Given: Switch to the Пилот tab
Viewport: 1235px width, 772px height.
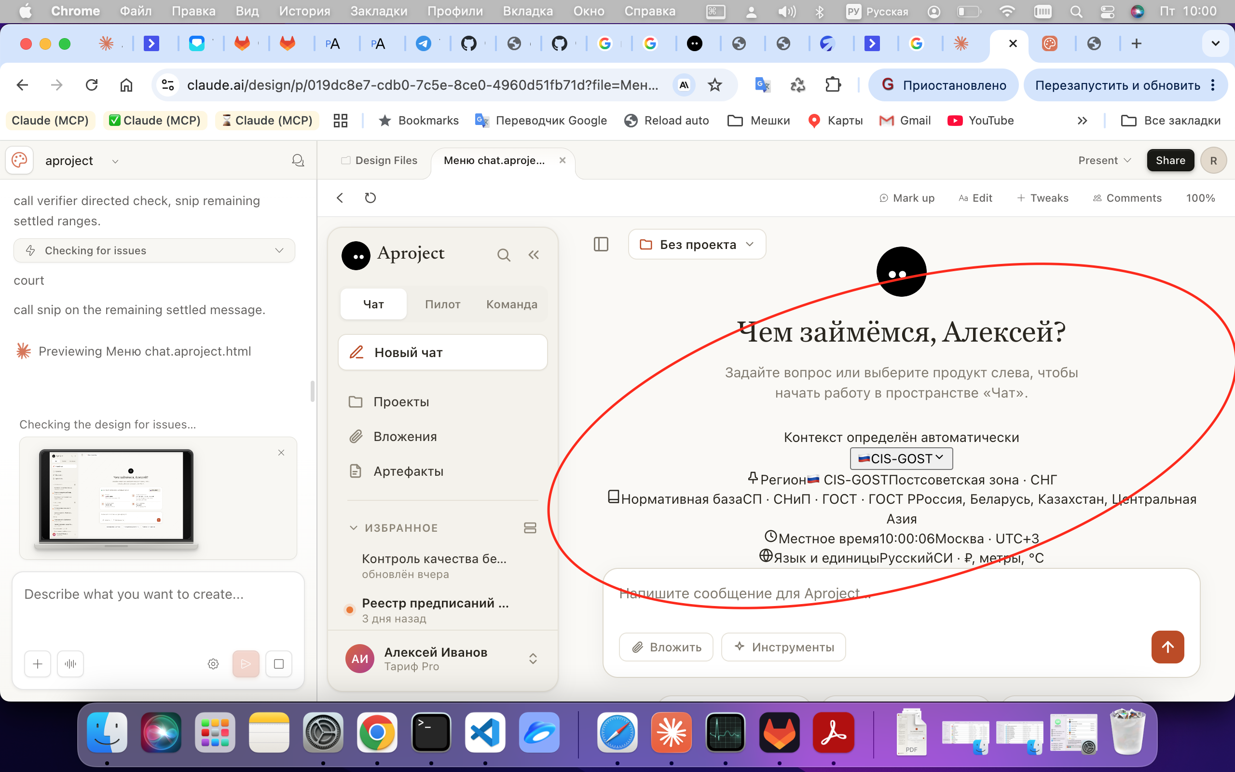Looking at the screenshot, I should point(442,304).
